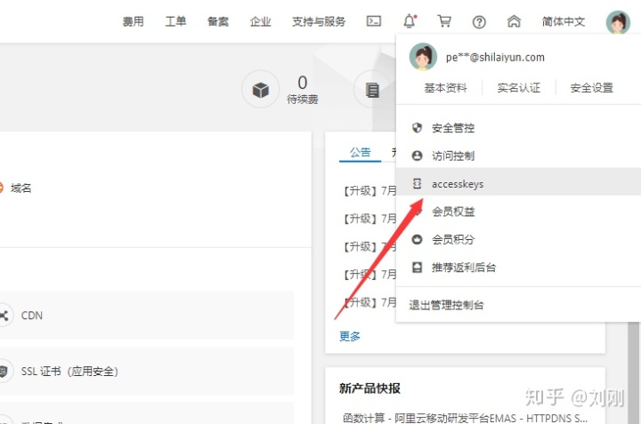Click the accesskeys icon
This screenshot has width=641, height=424.
(417, 184)
